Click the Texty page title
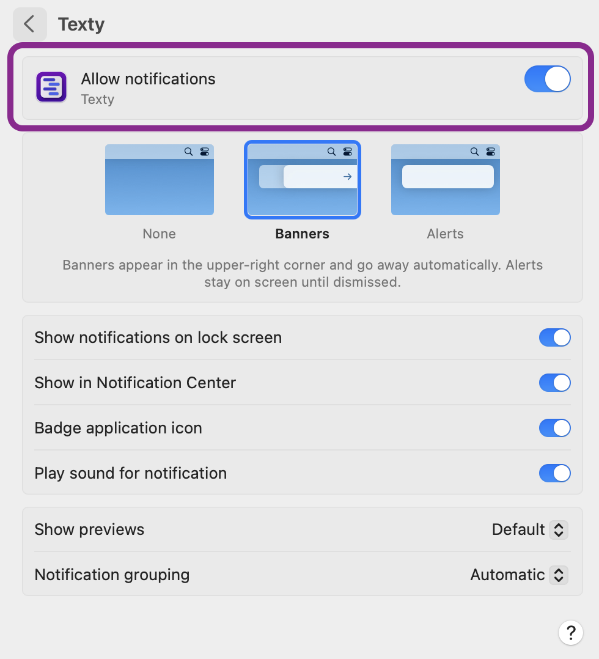599x659 pixels. 81,24
